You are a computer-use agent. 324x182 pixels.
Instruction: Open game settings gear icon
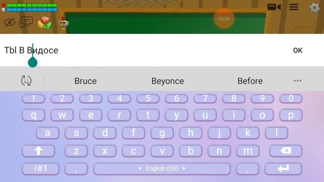pos(314,8)
